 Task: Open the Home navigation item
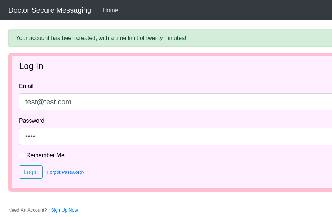coord(110,10)
